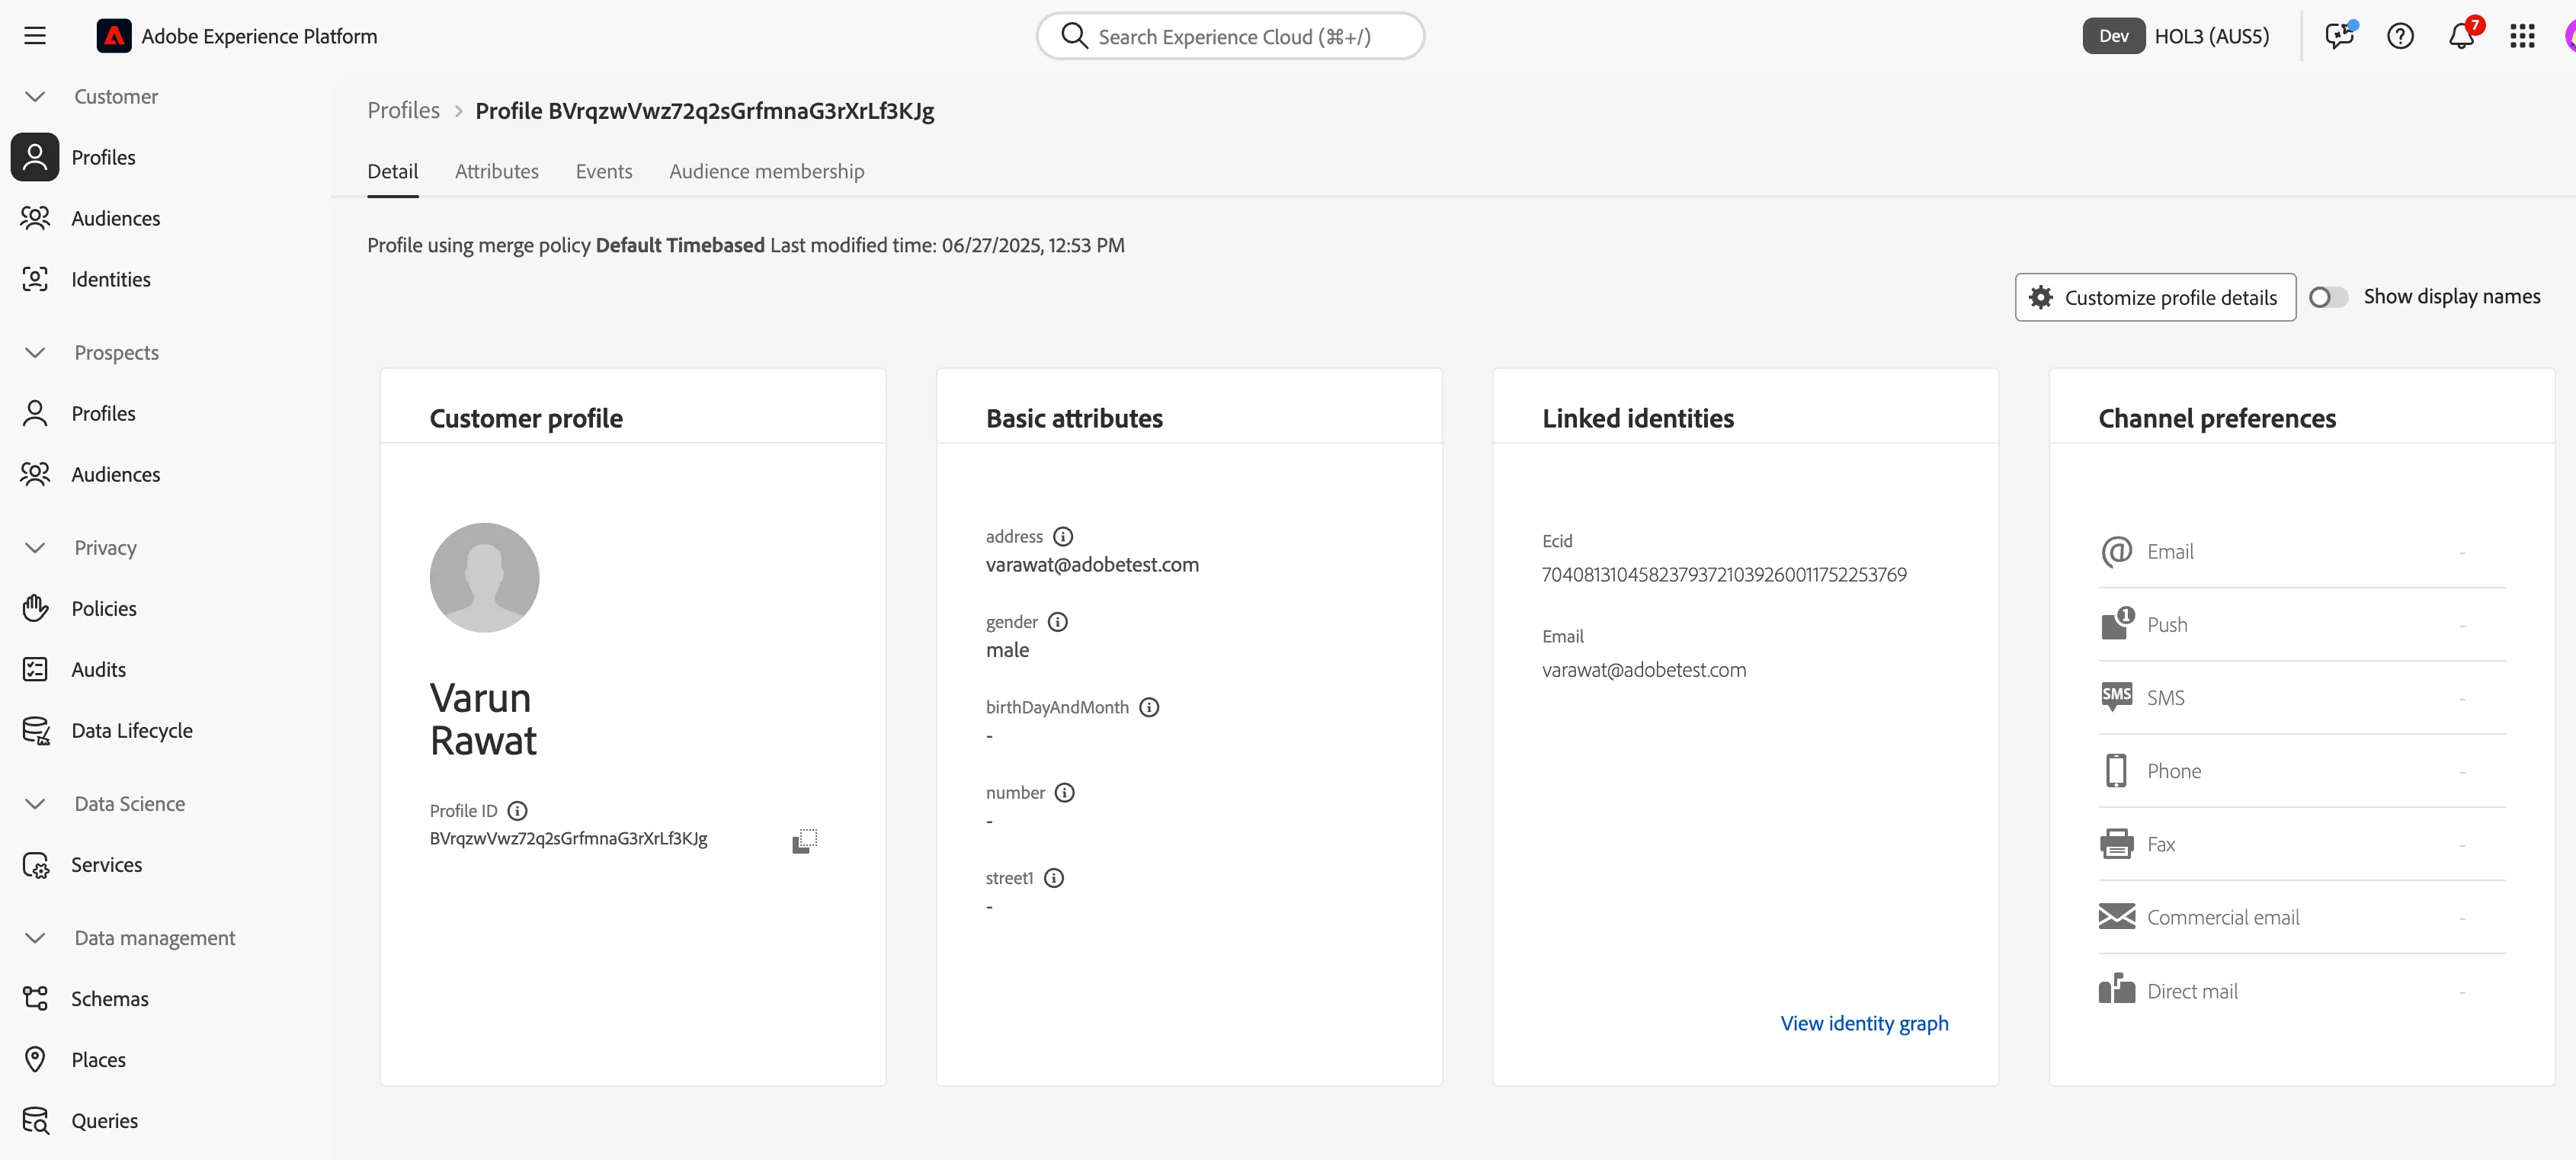Viewport: 2576px width, 1160px height.
Task: Go back to Profiles breadcrumb
Action: [x=403, y=110]
